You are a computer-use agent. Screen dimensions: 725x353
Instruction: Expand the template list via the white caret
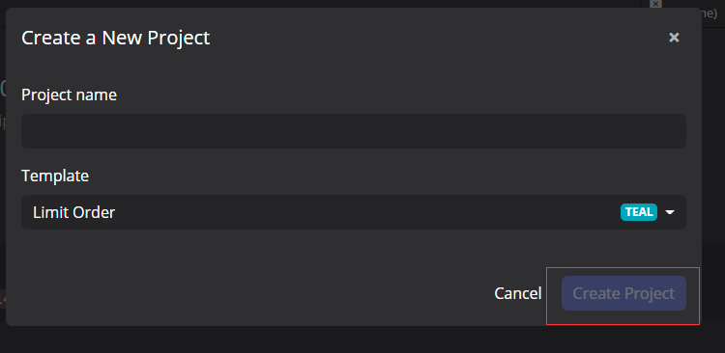670,212
